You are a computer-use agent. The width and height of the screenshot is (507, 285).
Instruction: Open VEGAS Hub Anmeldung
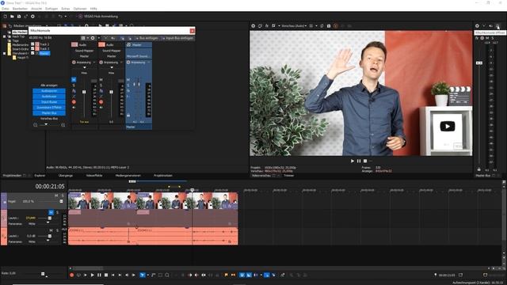98,17
